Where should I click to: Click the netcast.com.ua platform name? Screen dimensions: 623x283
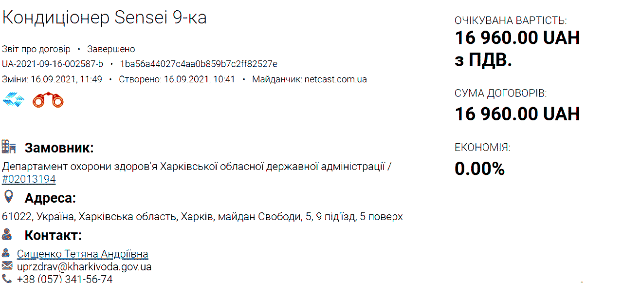336,79
